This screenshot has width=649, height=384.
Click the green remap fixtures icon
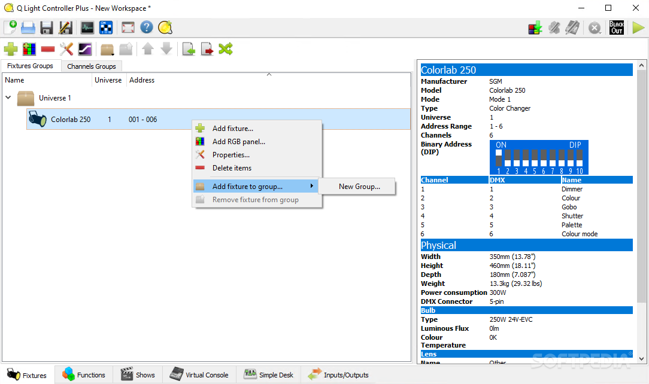(x=226, y=49)
